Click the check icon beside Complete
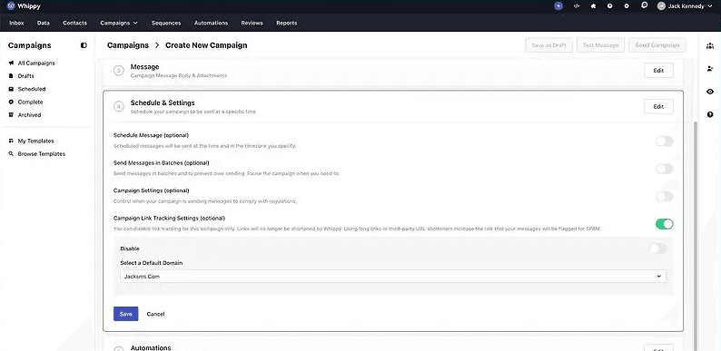 [11, 102]
